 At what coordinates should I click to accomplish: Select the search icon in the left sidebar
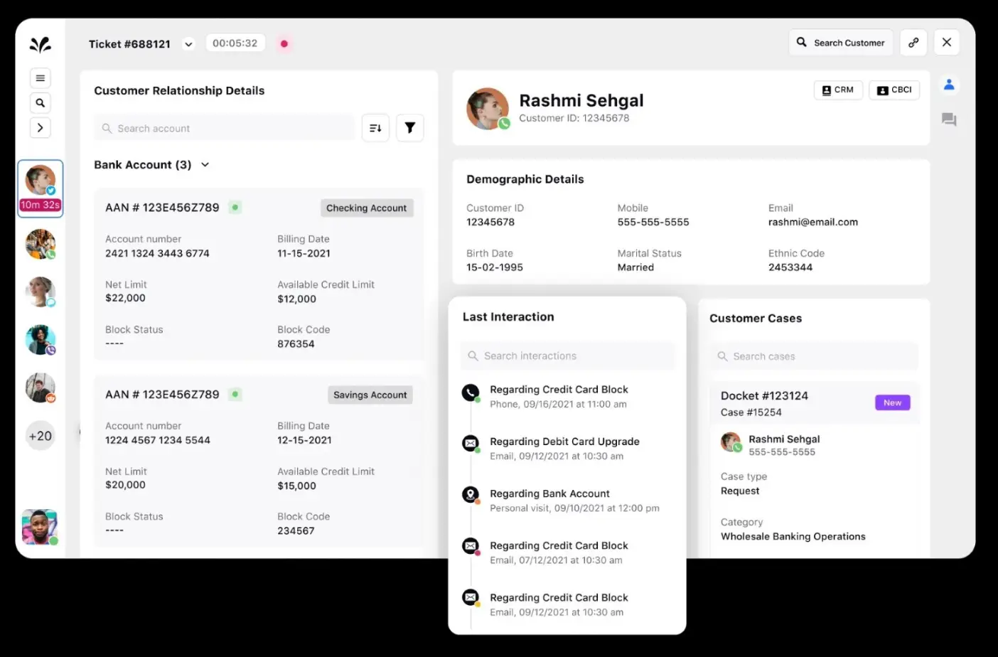tap(40, 102)
